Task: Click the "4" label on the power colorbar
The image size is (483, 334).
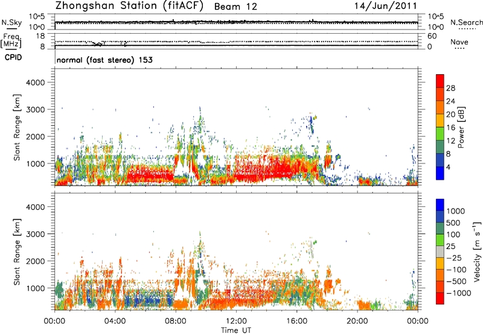Action: point(448,168)
